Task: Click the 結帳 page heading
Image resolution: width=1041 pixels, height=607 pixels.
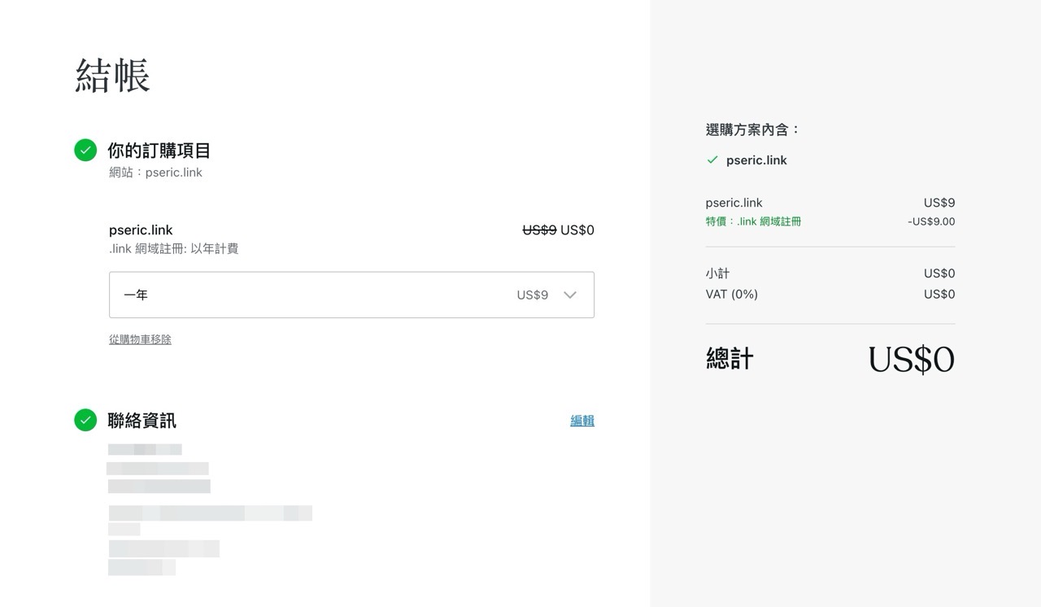Action: [x=113, y=76]
